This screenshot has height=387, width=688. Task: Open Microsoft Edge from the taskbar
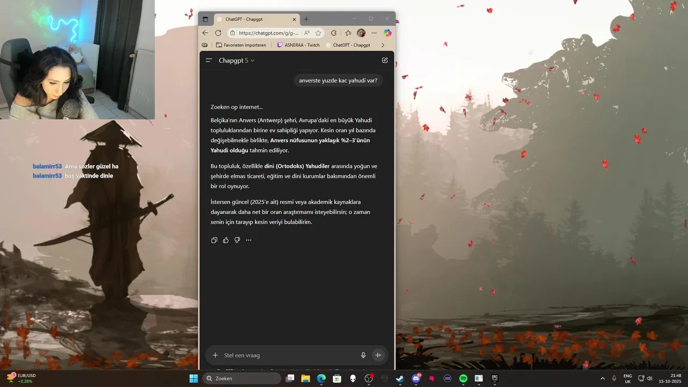321,378
